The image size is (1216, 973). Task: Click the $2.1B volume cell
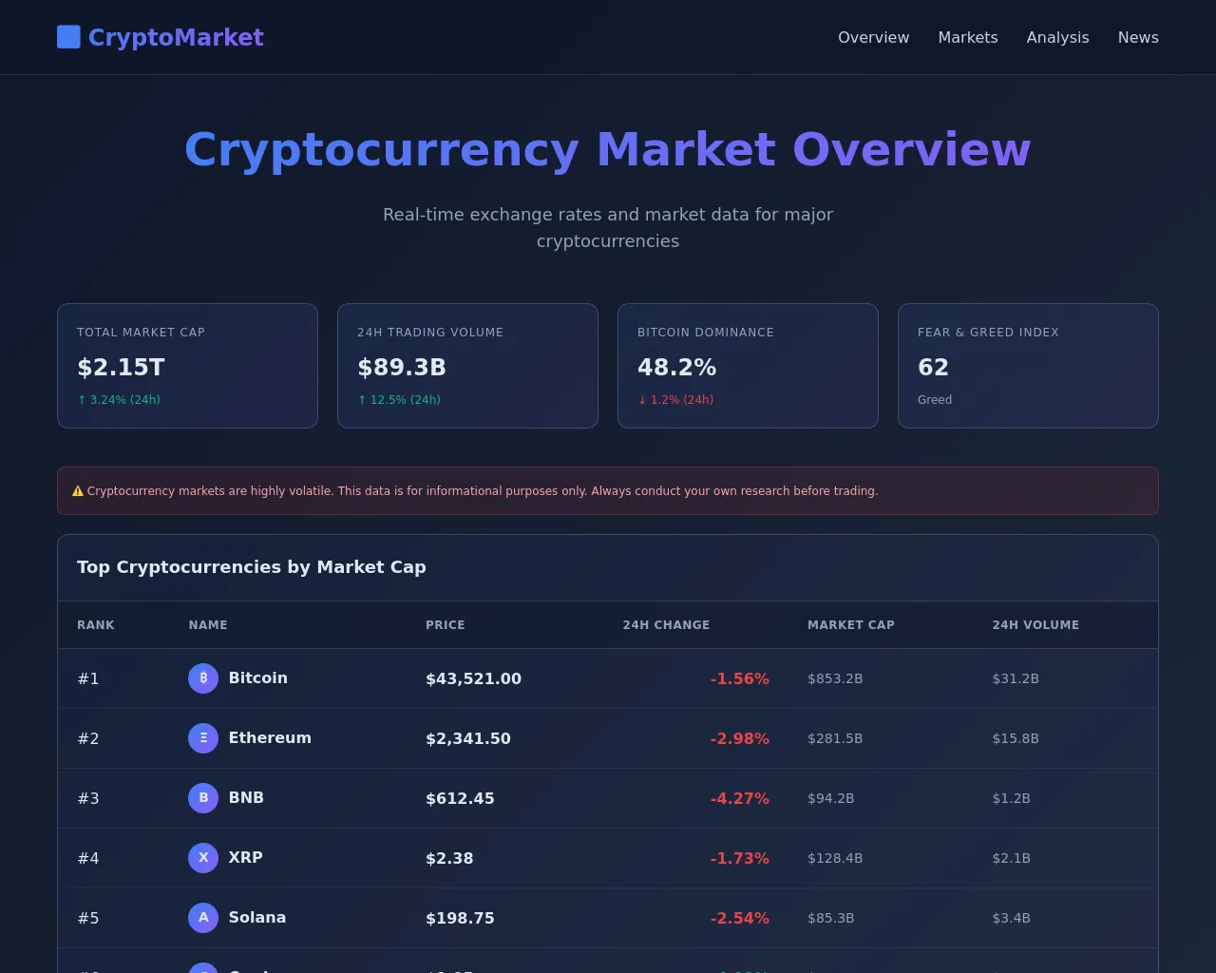point(1012,858)
